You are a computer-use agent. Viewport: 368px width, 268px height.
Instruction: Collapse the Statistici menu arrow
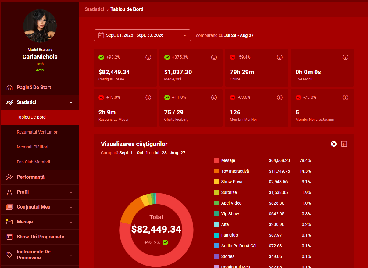(71, 103)
